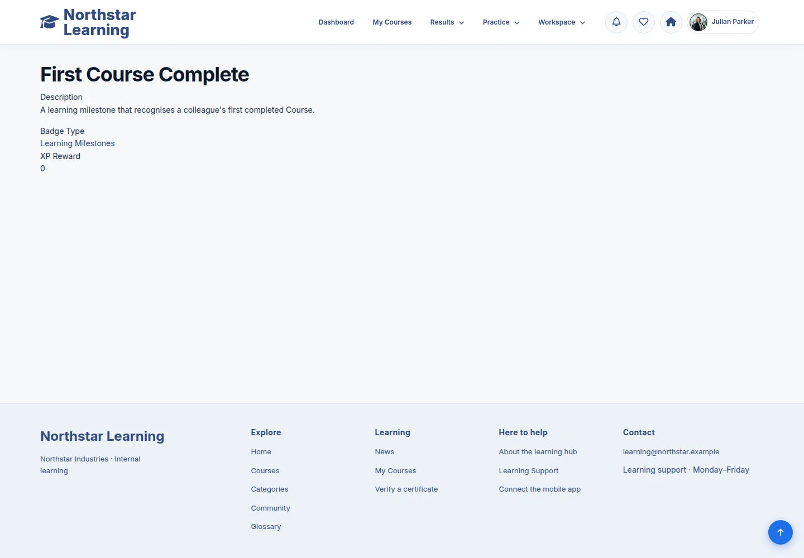Click the Learning support Monday–Friday text
Screen dimensions: 804x558
686,470
